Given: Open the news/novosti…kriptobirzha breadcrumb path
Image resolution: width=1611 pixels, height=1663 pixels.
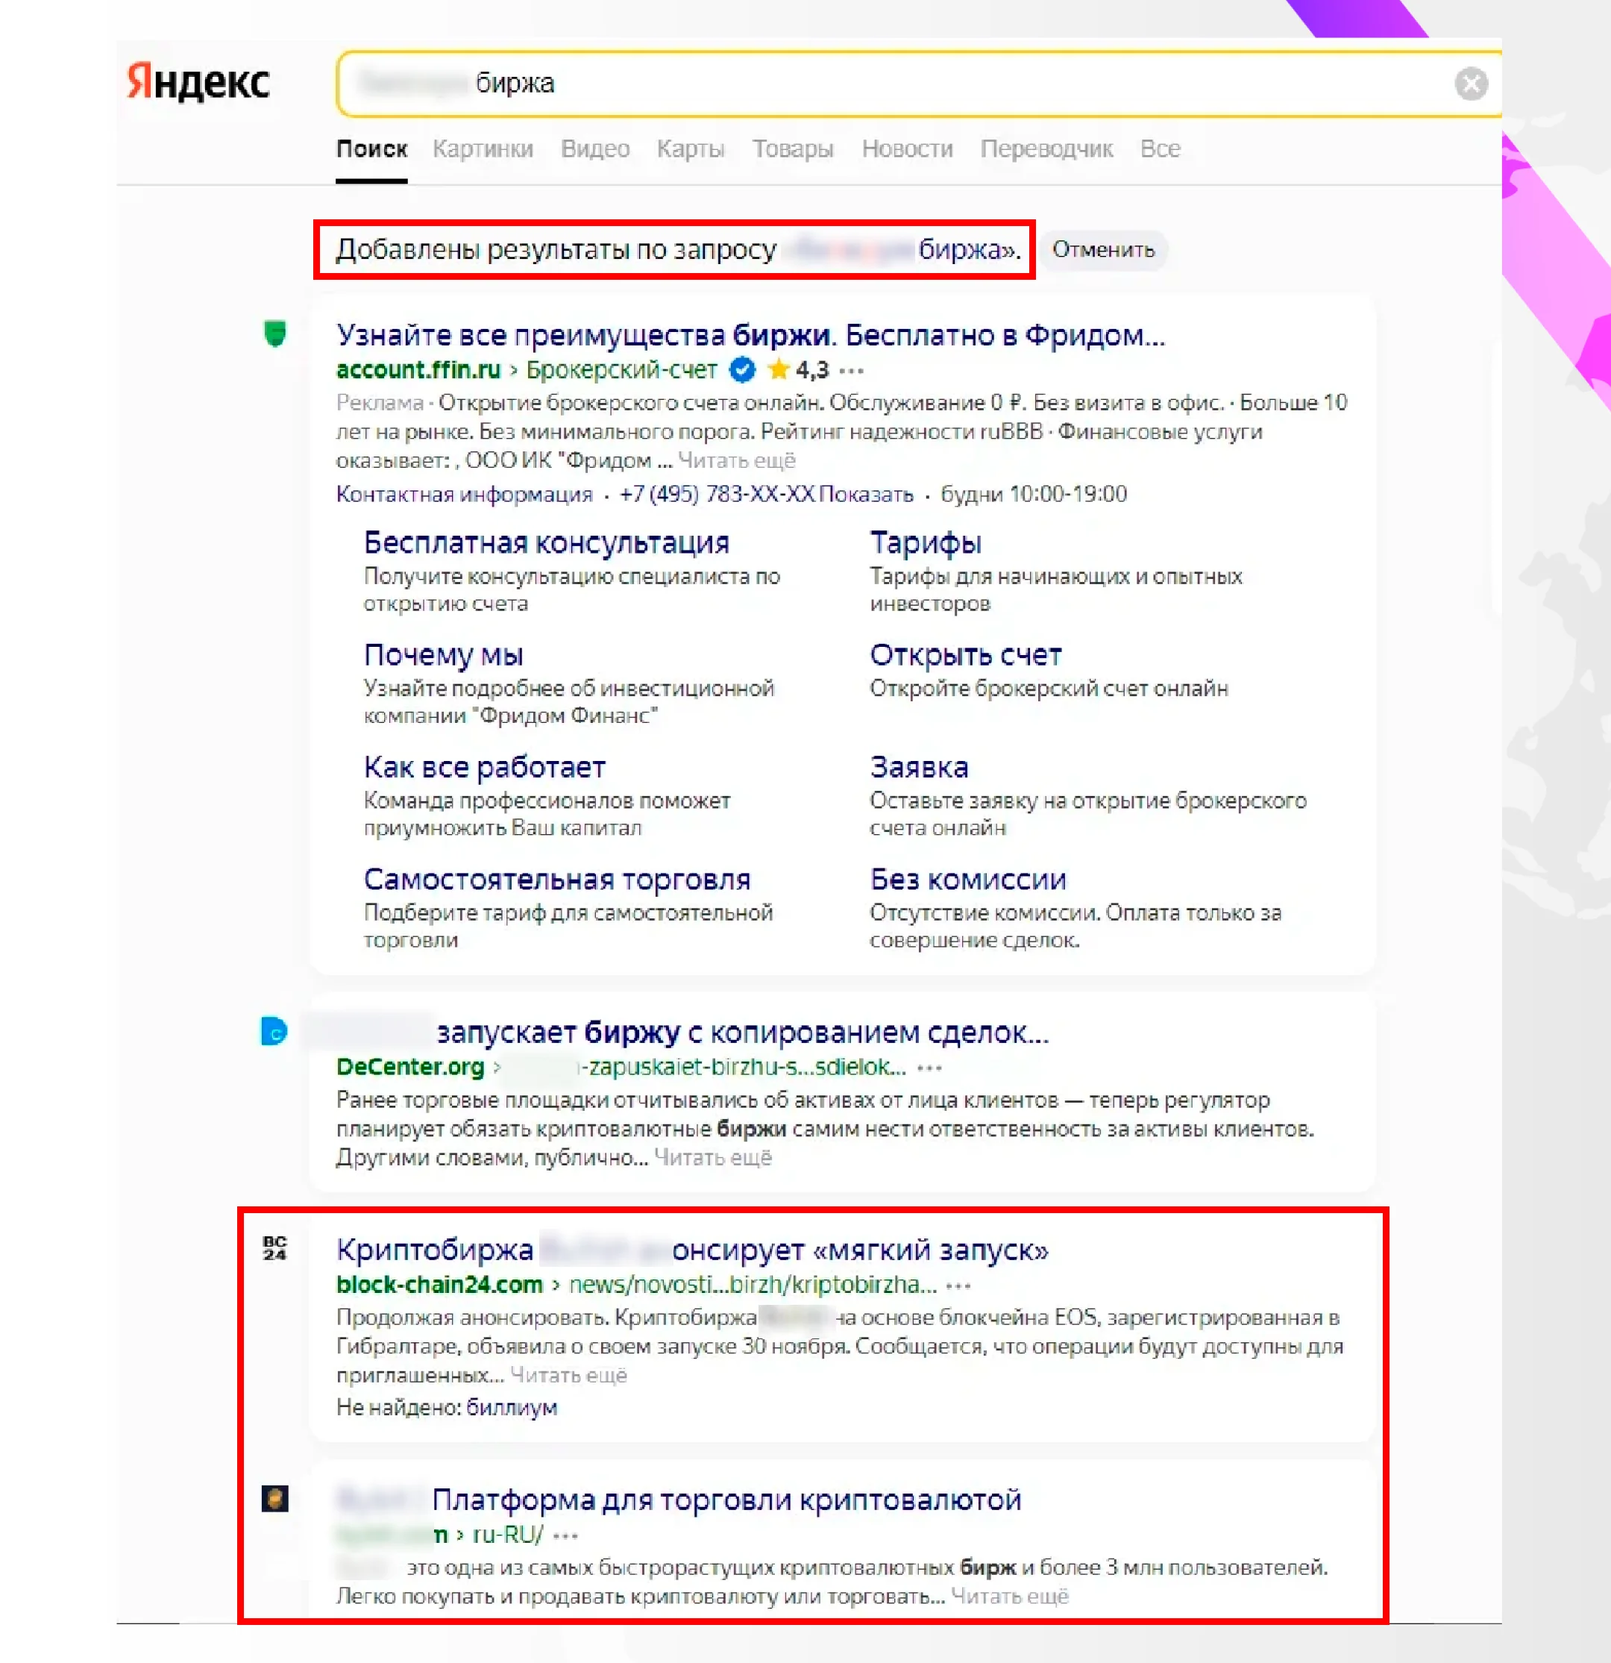Looking at the screenshot, I should [753, 1285].
